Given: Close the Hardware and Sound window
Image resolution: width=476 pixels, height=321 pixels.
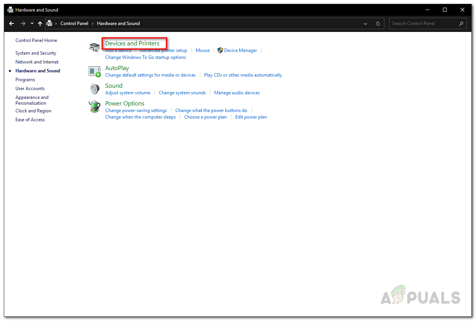Looking at the screenshot, I should (x=463, y=10).
